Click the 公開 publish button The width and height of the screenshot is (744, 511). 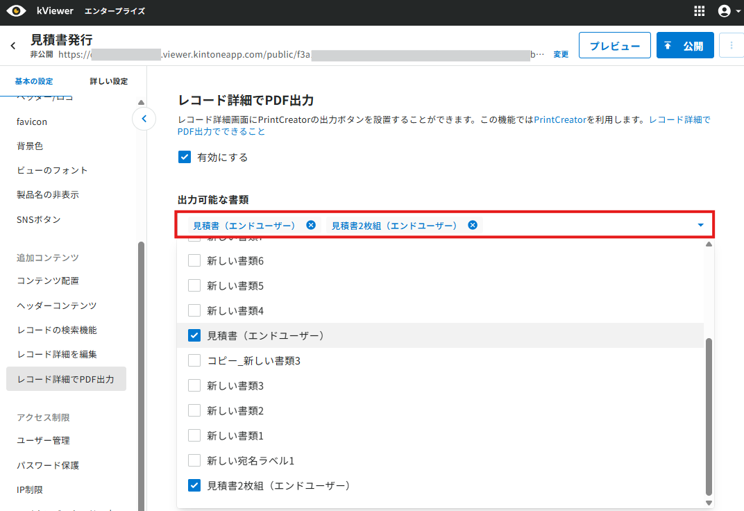[685, 46]
